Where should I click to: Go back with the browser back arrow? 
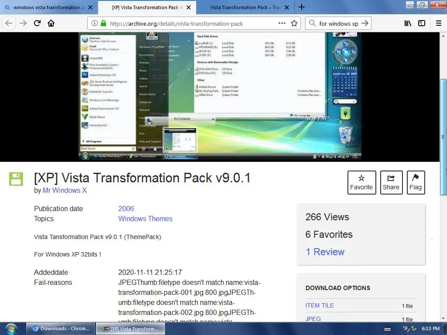(9, 24)
